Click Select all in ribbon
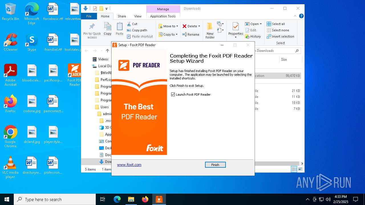This screenshot has width=365, height=205. [x=276, y=24]
